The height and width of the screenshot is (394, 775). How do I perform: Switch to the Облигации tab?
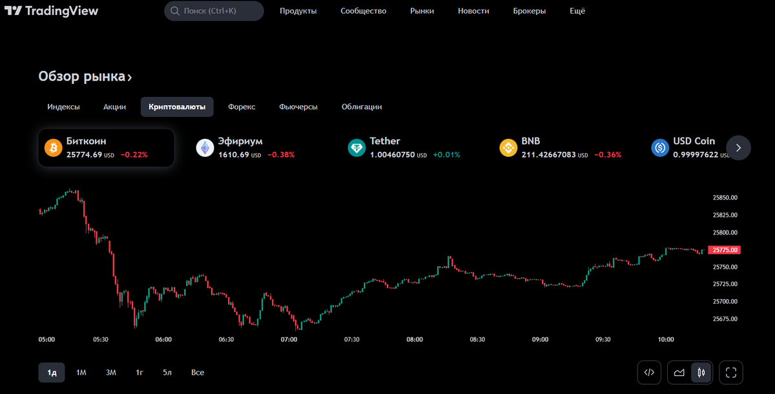[362, 107]
